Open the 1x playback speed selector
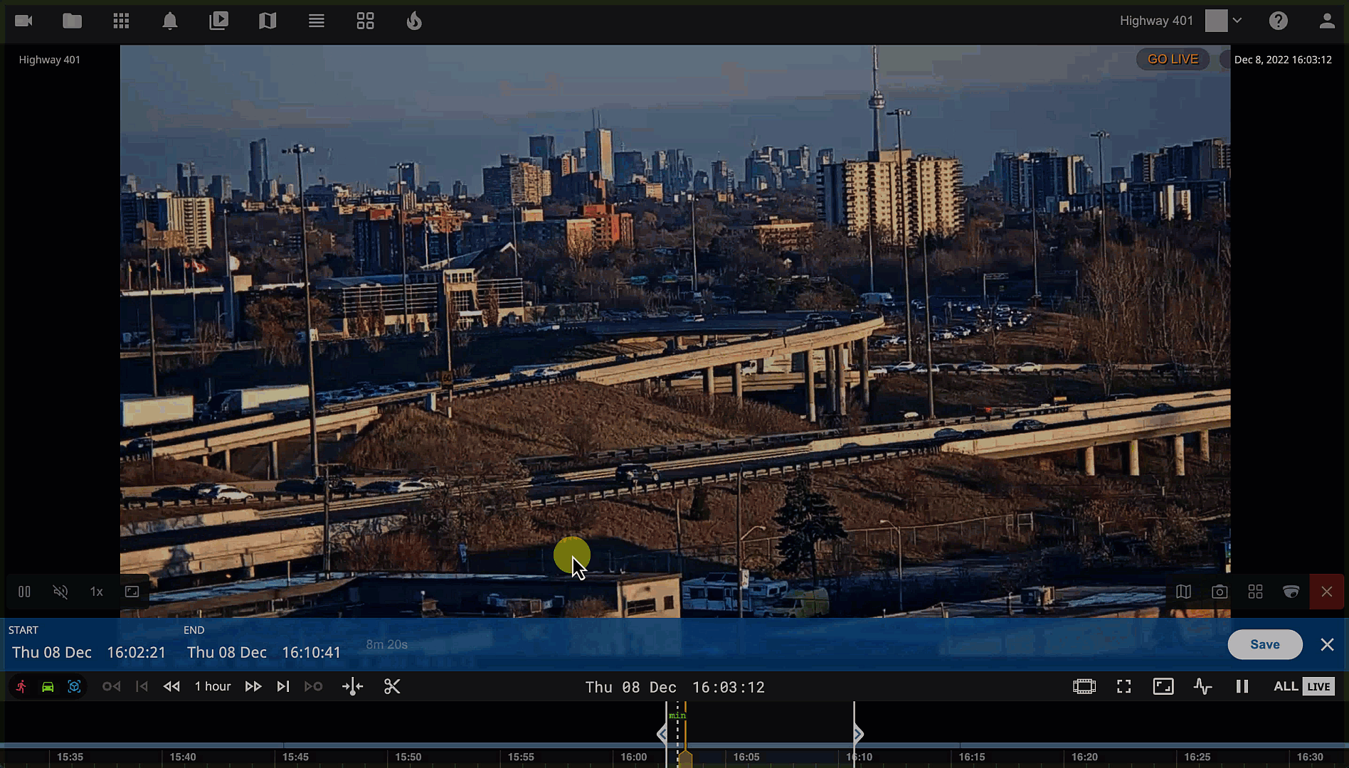Screen dimensions: 1349x768 pos(96,592)
